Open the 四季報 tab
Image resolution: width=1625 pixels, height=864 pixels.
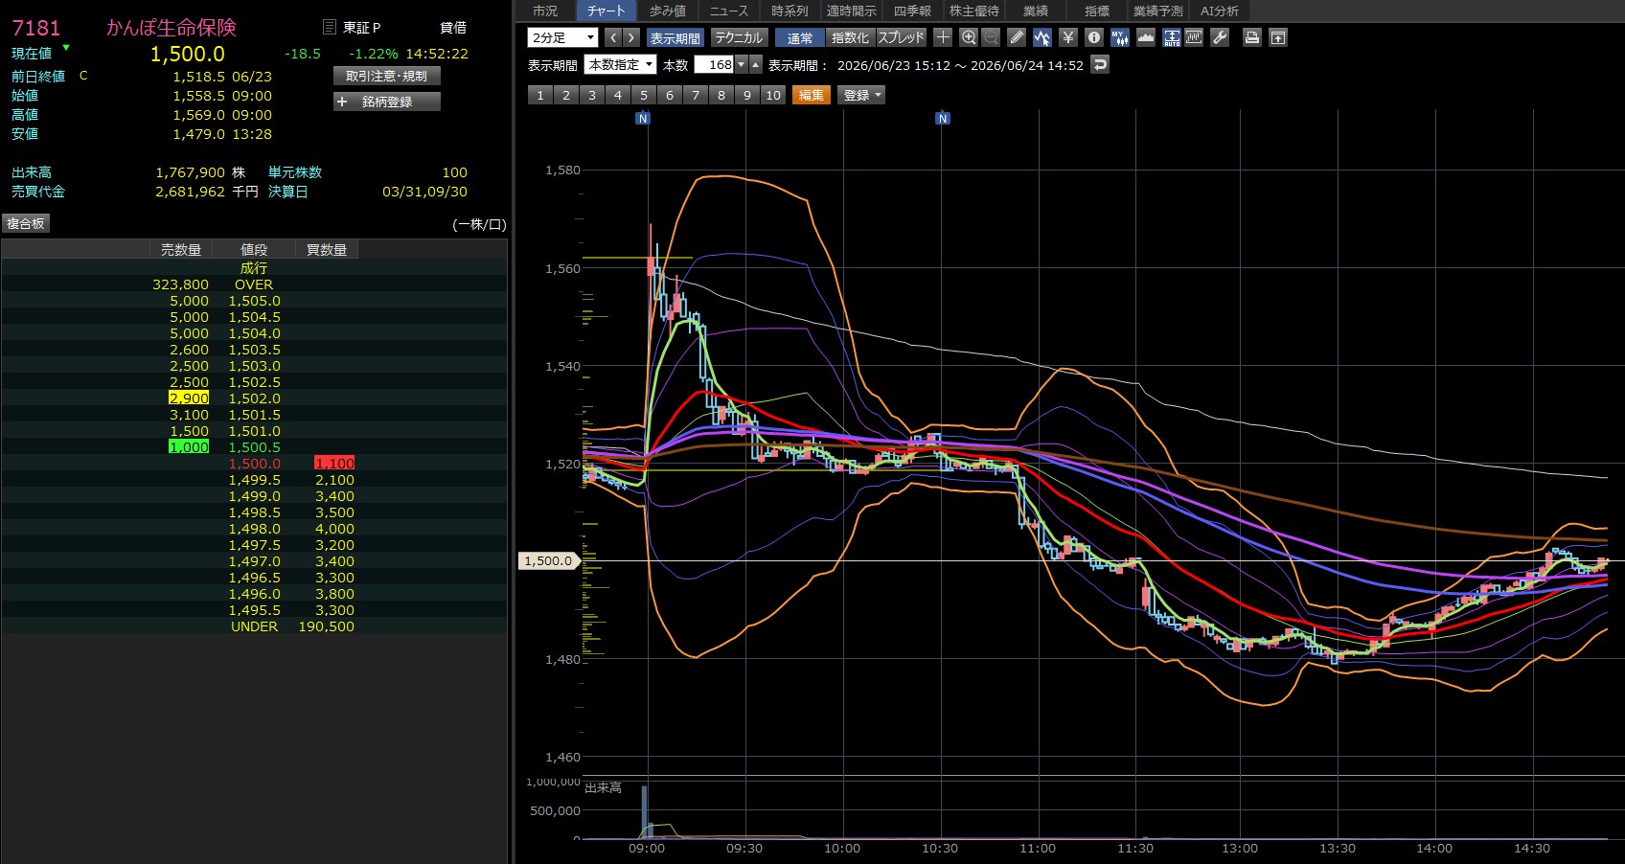click(x=912, y=11)
